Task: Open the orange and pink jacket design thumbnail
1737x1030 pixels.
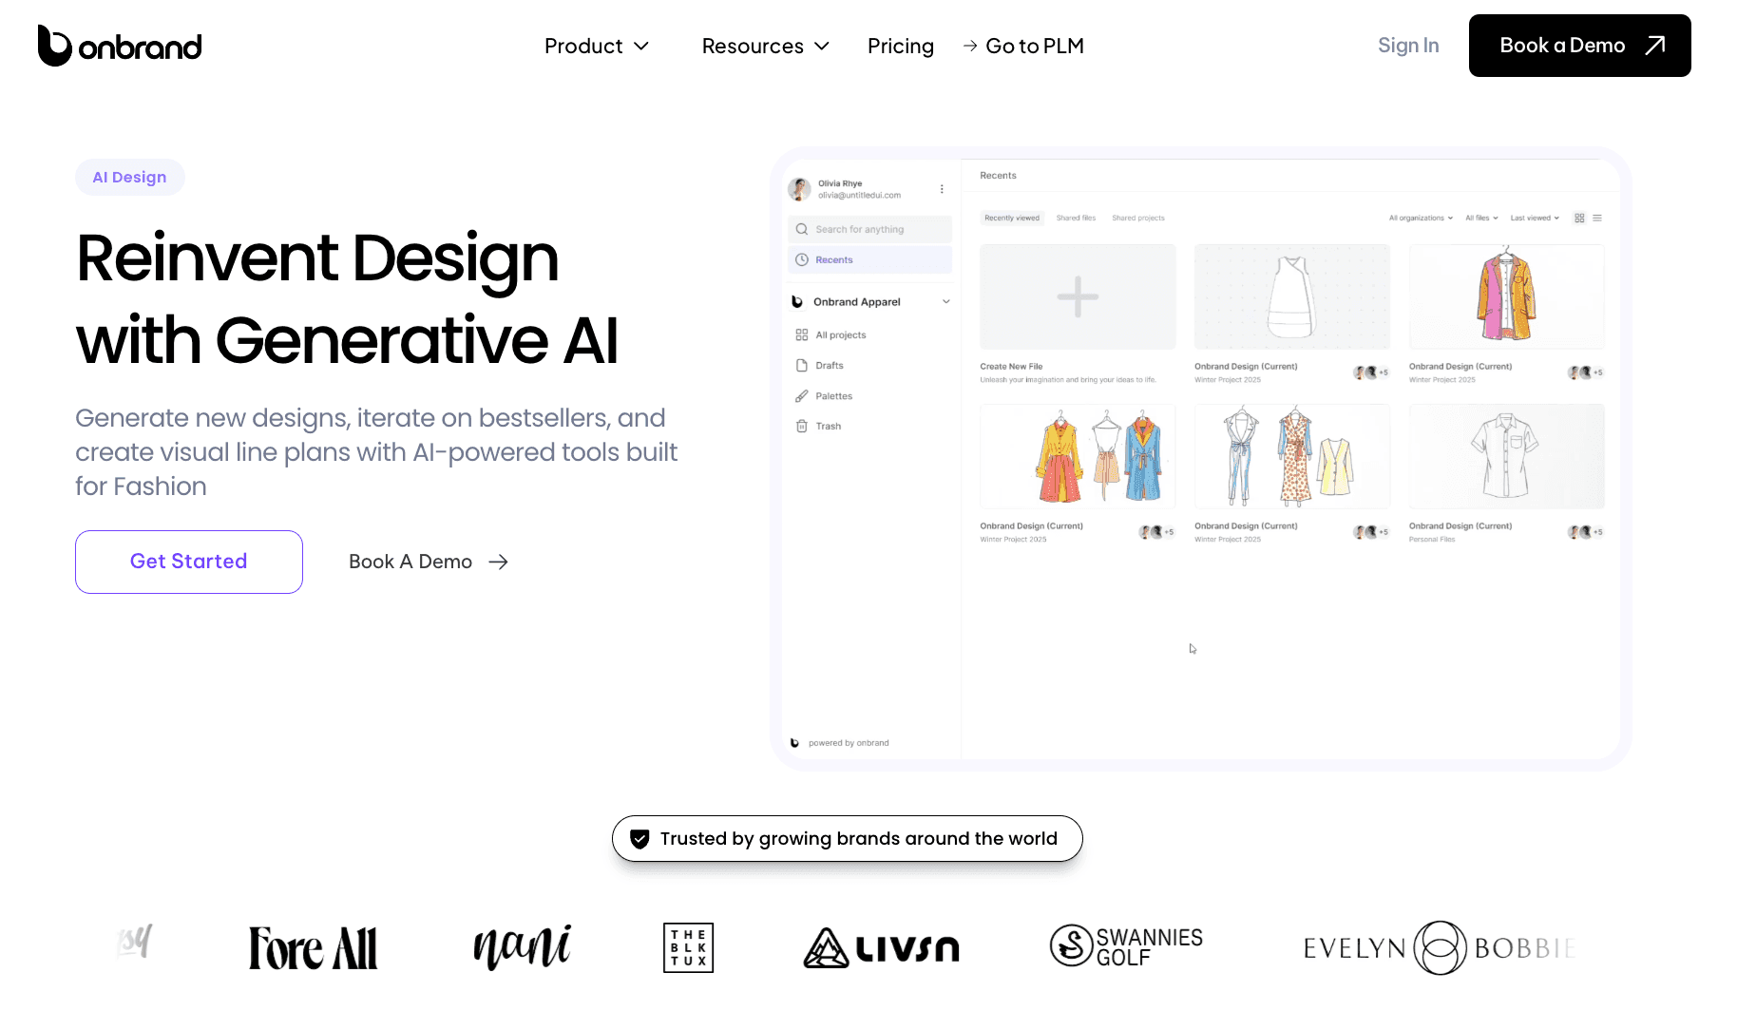Action: pos(1506,296)
